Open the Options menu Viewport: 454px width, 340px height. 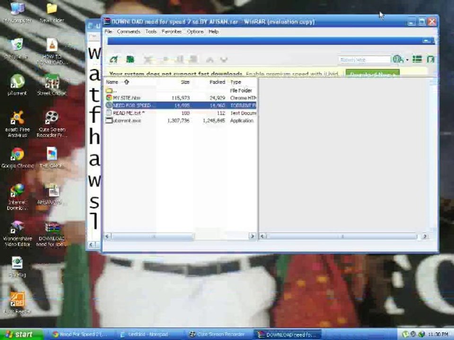pos(195,32)
